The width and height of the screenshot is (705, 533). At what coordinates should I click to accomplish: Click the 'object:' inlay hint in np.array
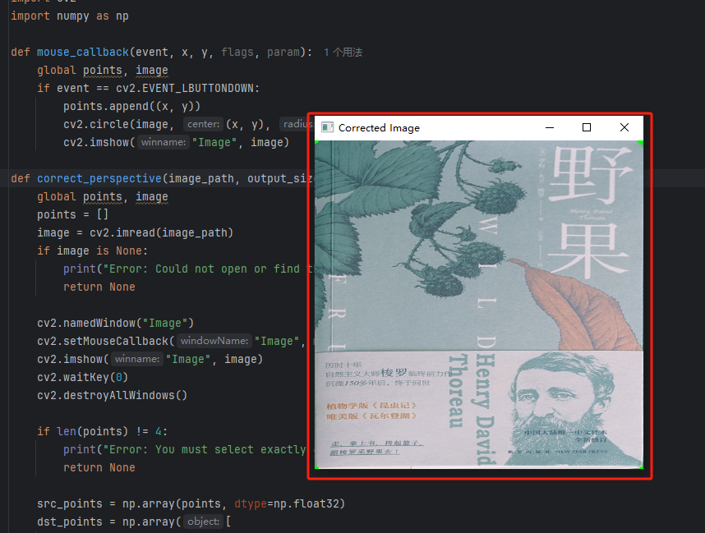coord(203,522)
